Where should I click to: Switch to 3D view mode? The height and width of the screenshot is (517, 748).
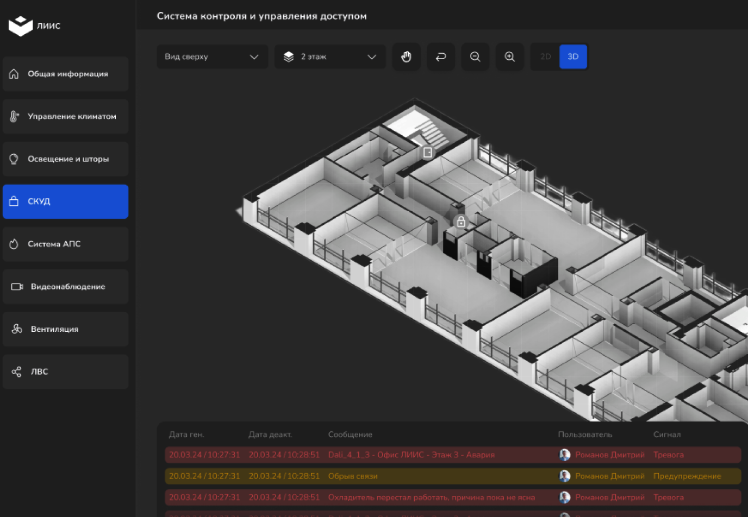[x=573, y=56]
